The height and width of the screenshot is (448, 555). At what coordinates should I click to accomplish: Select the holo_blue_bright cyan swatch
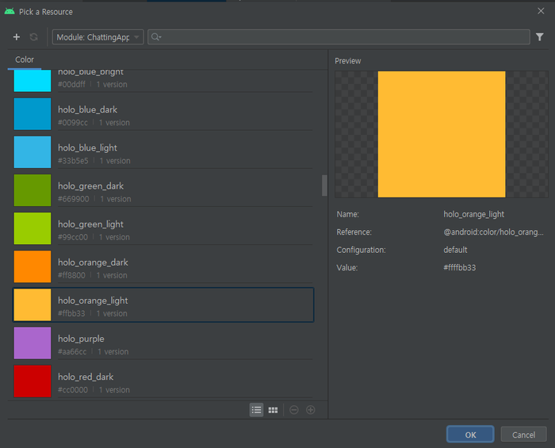[x=33, y=81]
